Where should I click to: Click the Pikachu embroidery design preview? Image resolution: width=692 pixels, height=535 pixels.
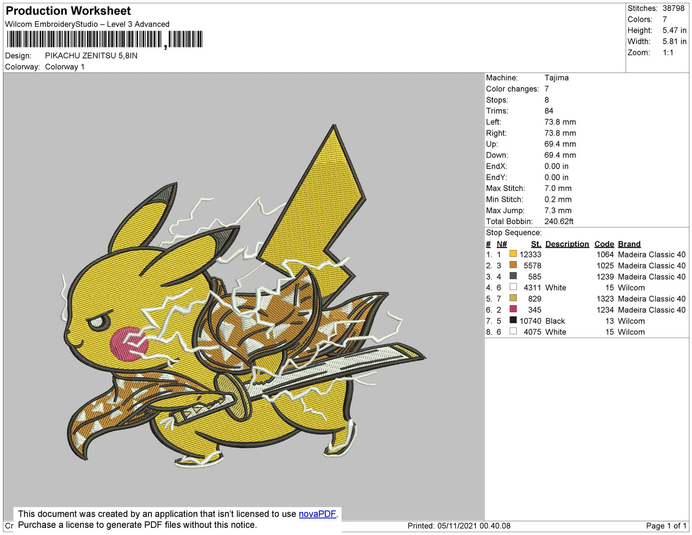(x=243, y=297)
